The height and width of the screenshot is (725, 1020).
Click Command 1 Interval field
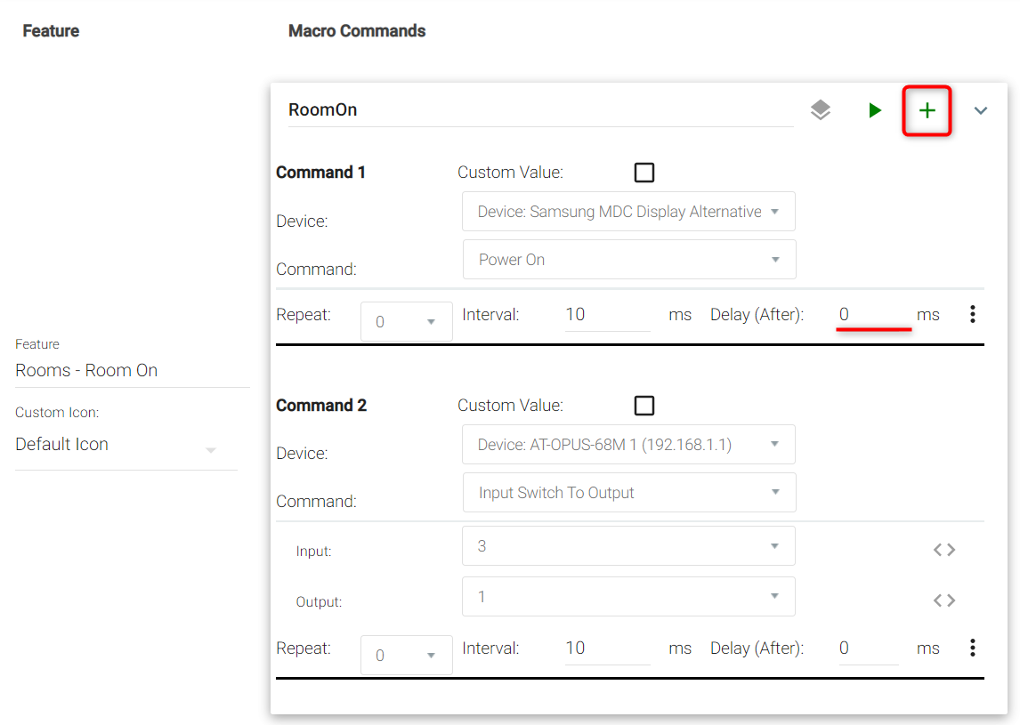coord(608,315)
